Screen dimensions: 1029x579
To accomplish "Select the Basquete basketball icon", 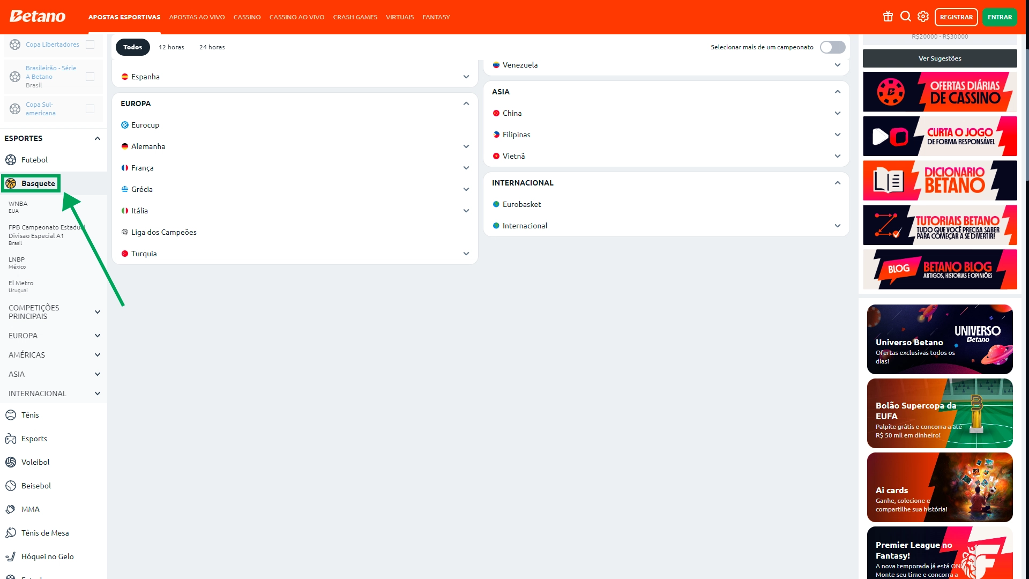I will (11, 183).
